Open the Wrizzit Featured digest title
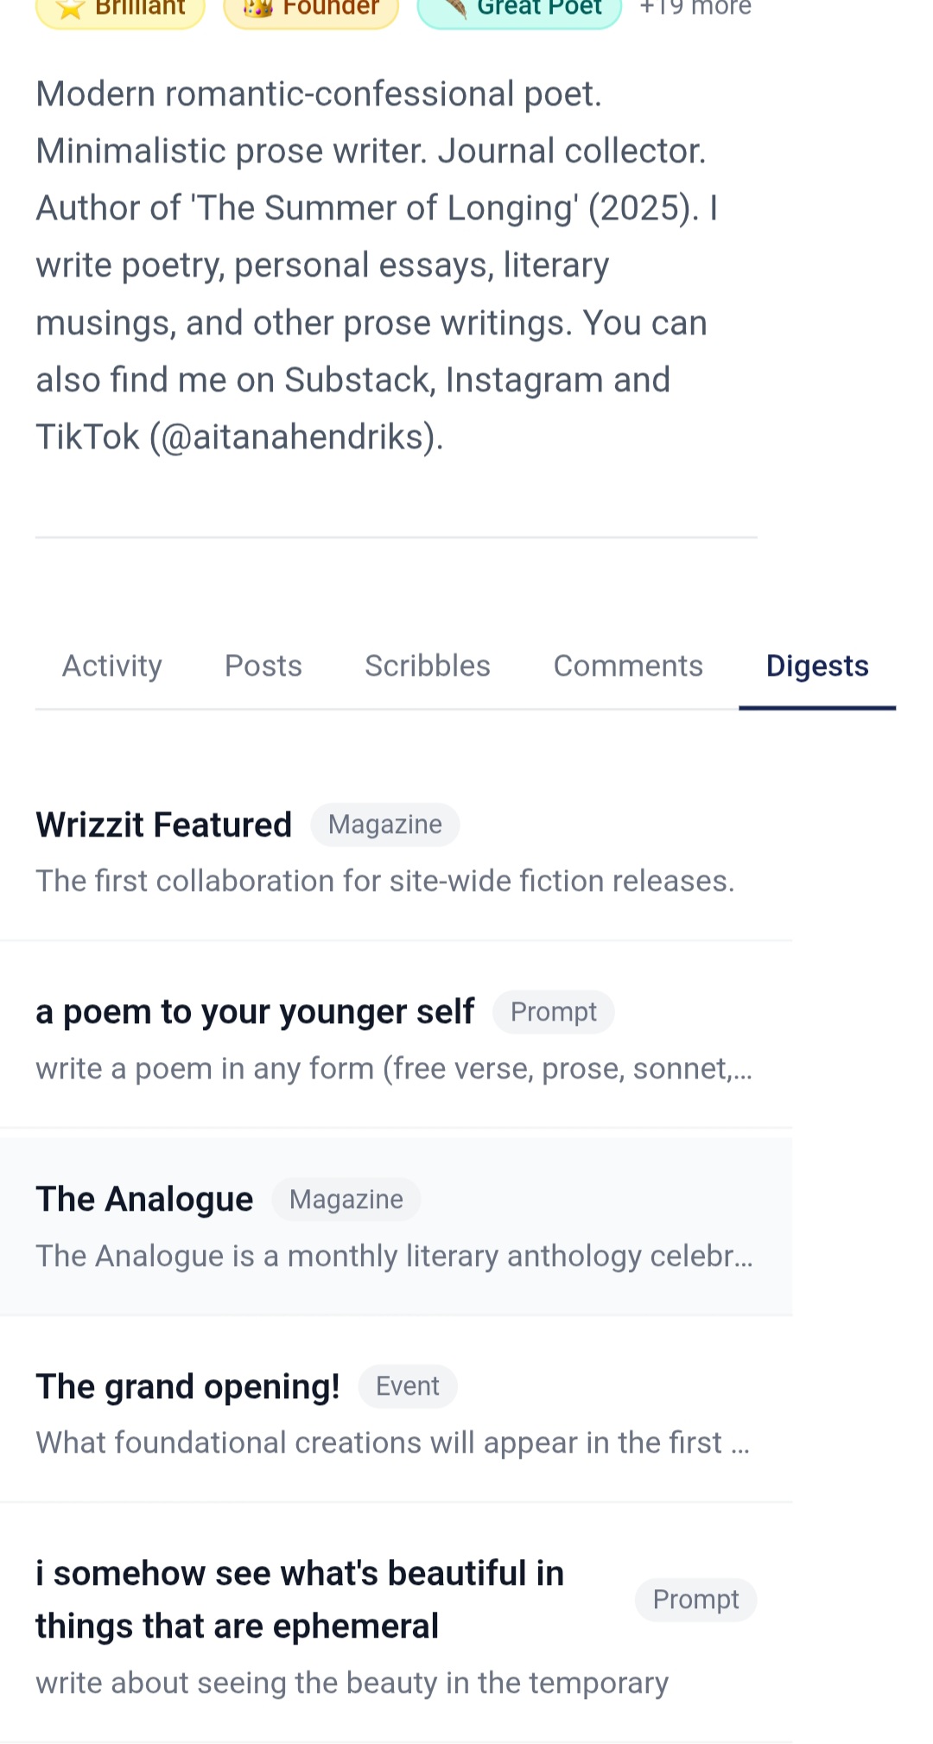The height and width of the screenshot is (1744, 933). point(164,824)
